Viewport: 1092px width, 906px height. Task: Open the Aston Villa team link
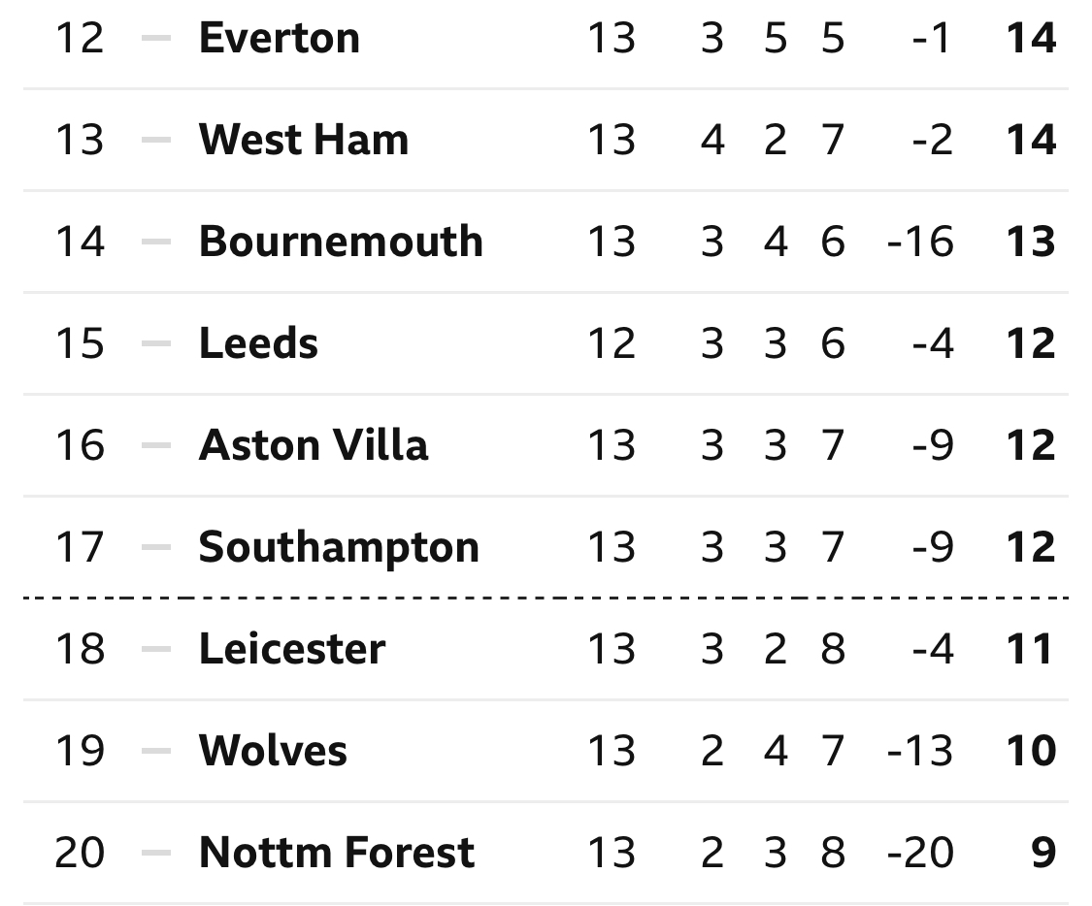[314, 444]
